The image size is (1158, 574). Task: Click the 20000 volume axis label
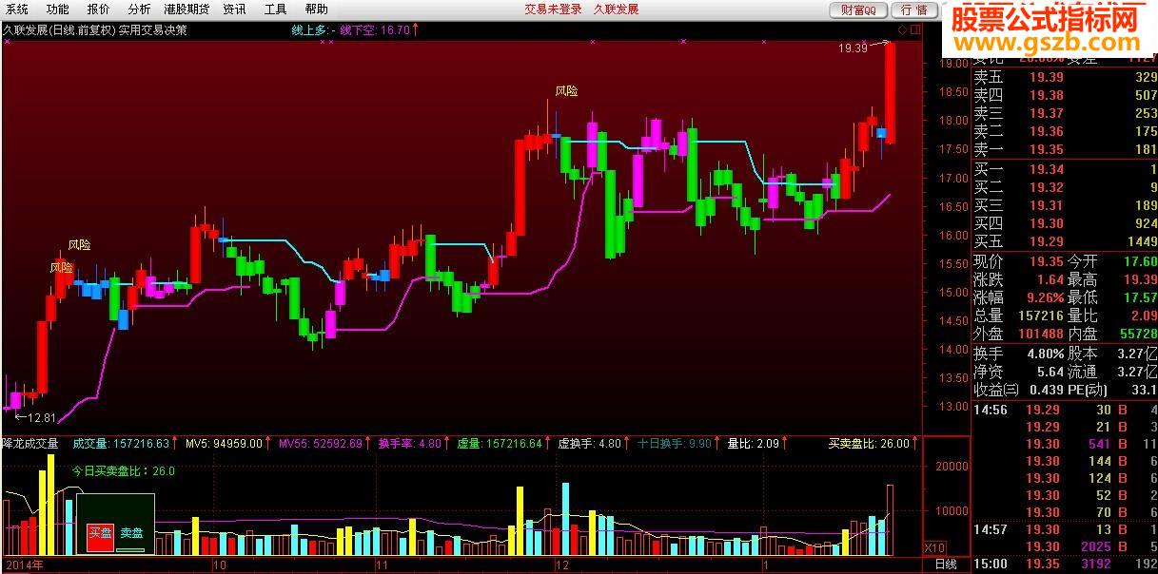[x=952, y=467]
